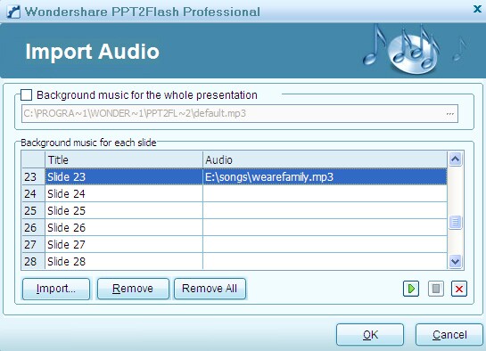Select Slide 25 in the list

(x=124, y=211)
